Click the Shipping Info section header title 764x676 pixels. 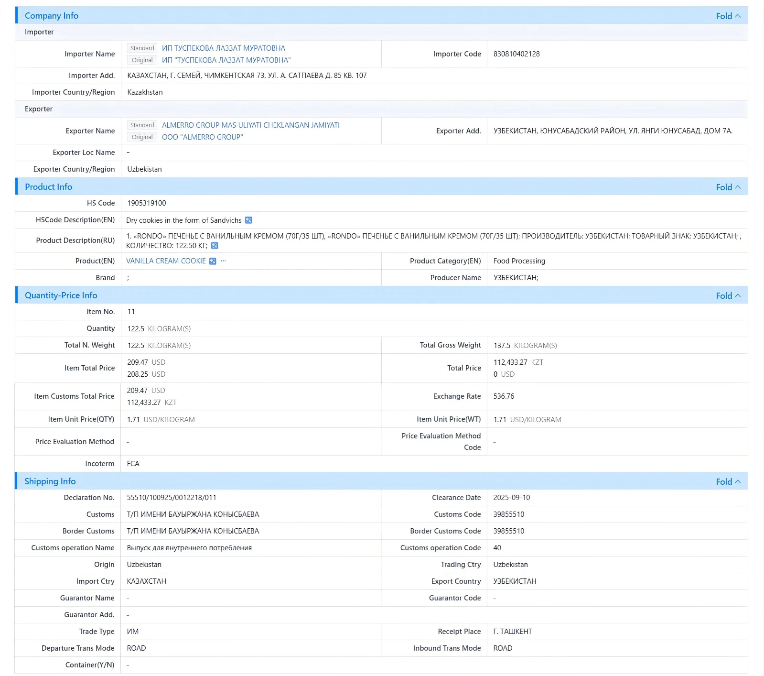click(x=50, y=481)
